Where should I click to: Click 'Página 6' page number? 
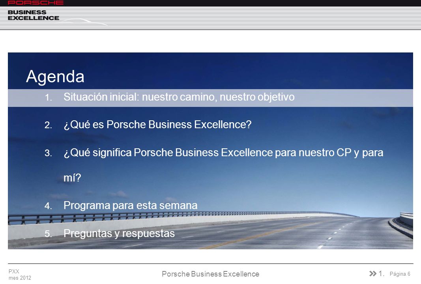(400, 274)
